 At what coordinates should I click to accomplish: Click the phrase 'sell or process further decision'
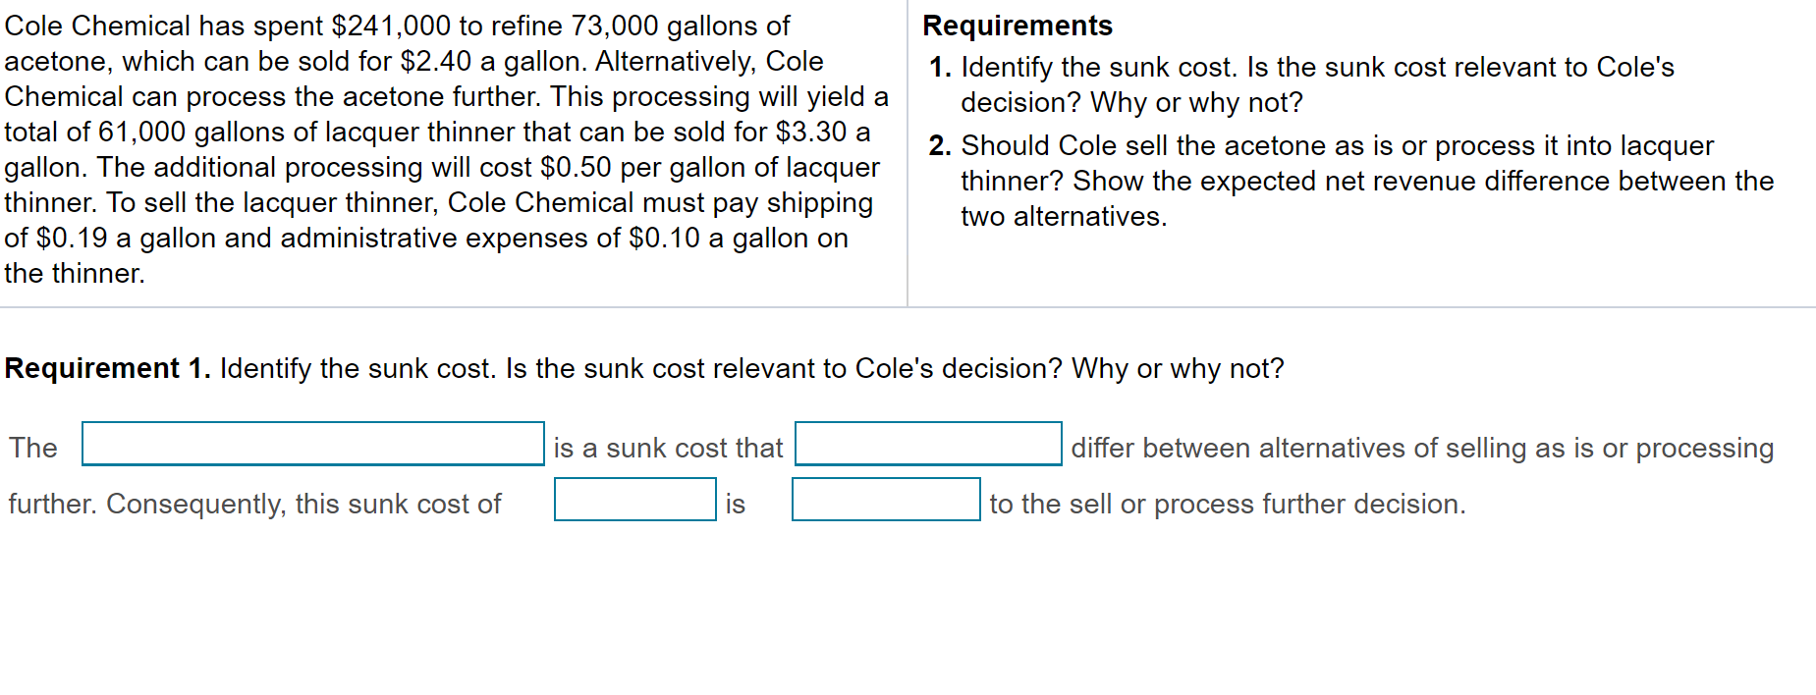[1247, 503]
